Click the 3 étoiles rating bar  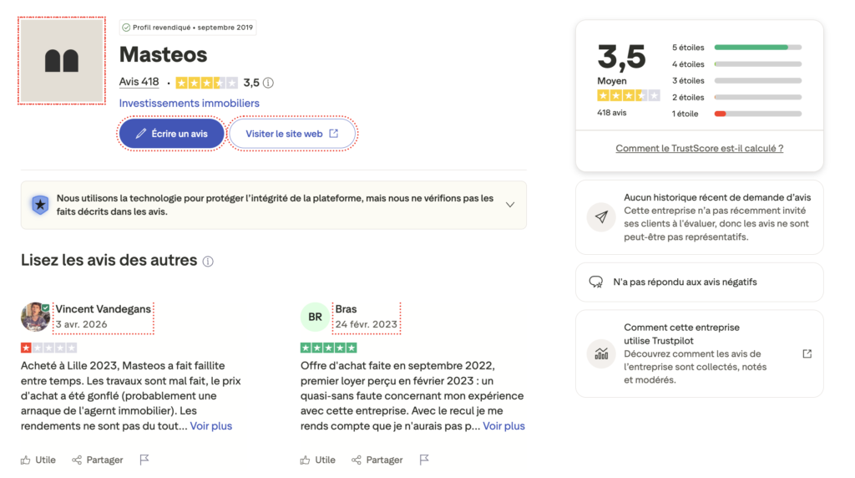(758, 81)
